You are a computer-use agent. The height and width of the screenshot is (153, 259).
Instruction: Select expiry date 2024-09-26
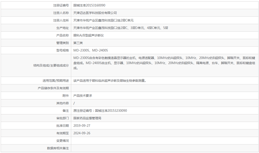coord(82,133)
